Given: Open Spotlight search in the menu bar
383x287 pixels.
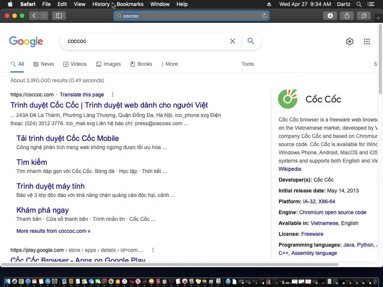Looking at the screenshot, I should coord(359,4).
